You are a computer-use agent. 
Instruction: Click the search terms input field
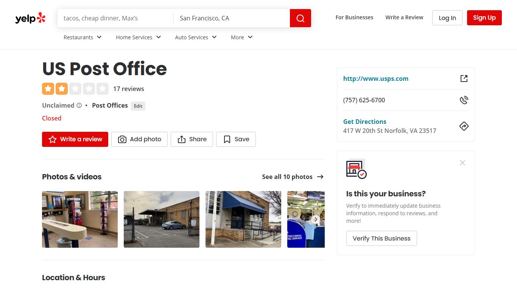pyautogui.click(x=115, y=18)
